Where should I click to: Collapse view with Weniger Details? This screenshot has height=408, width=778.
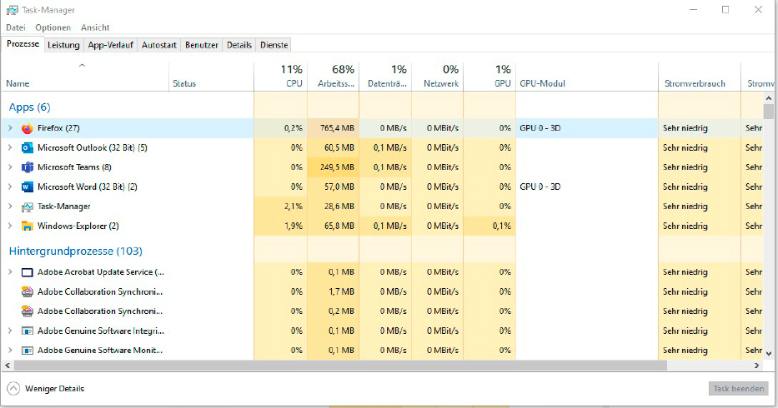[x=46, y=389]
